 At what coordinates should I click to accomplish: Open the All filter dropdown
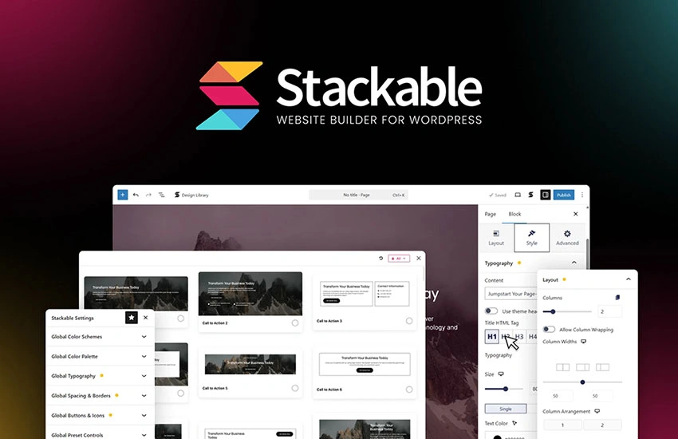click(x=399, y=258)
